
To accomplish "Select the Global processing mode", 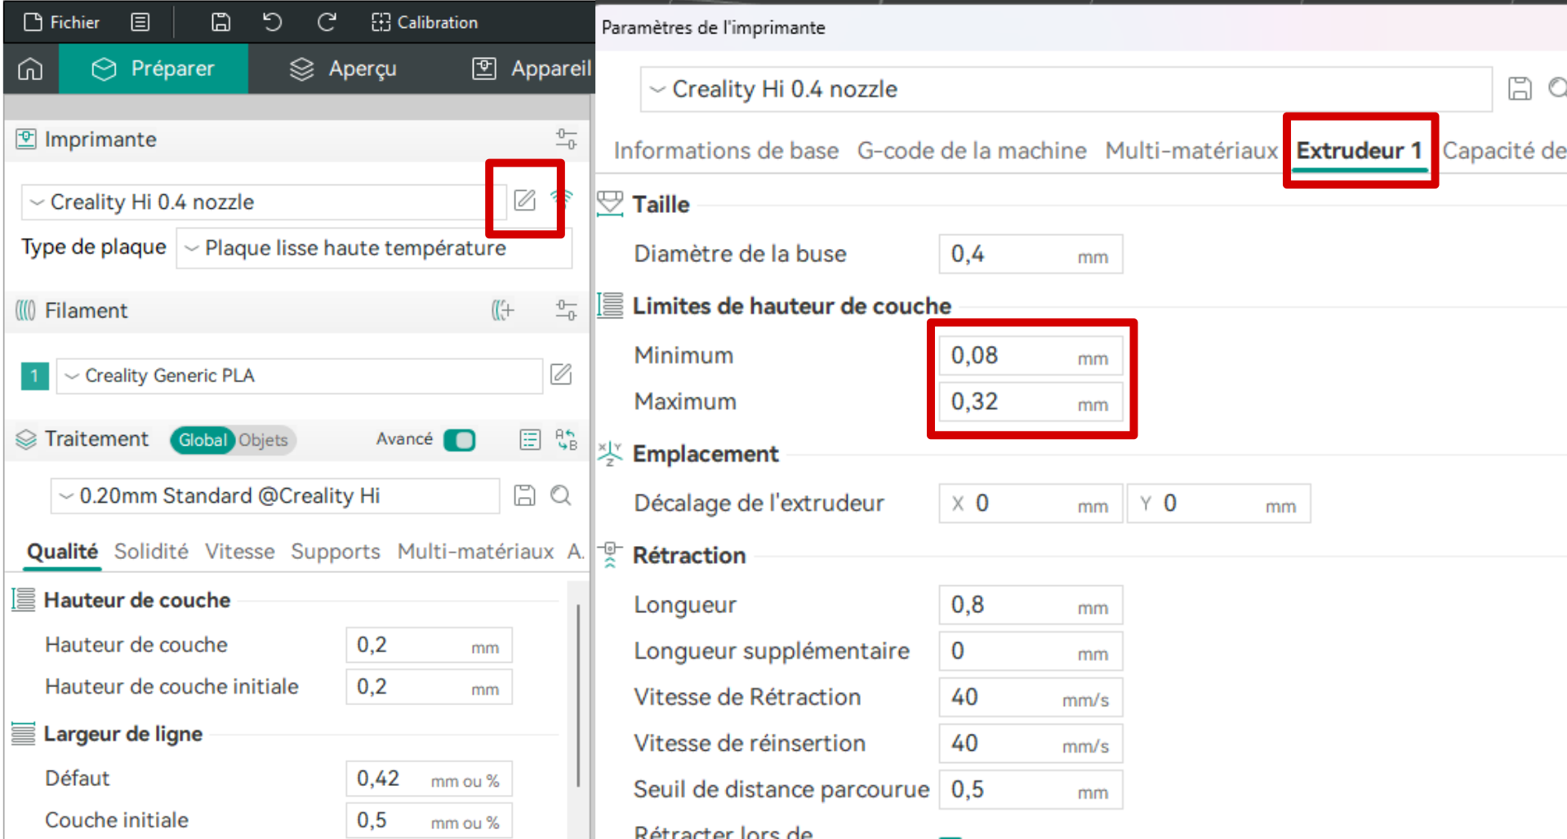I will (202, 440).
